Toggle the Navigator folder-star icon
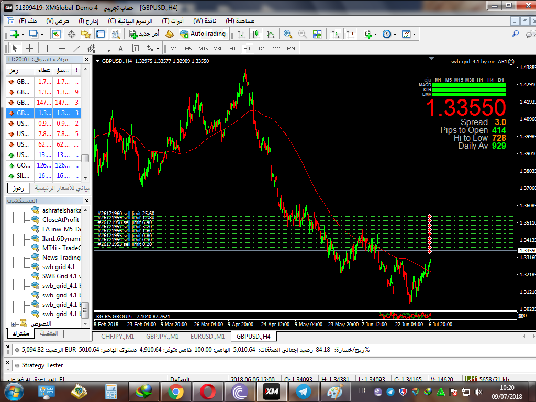 (x=85, y=34)
